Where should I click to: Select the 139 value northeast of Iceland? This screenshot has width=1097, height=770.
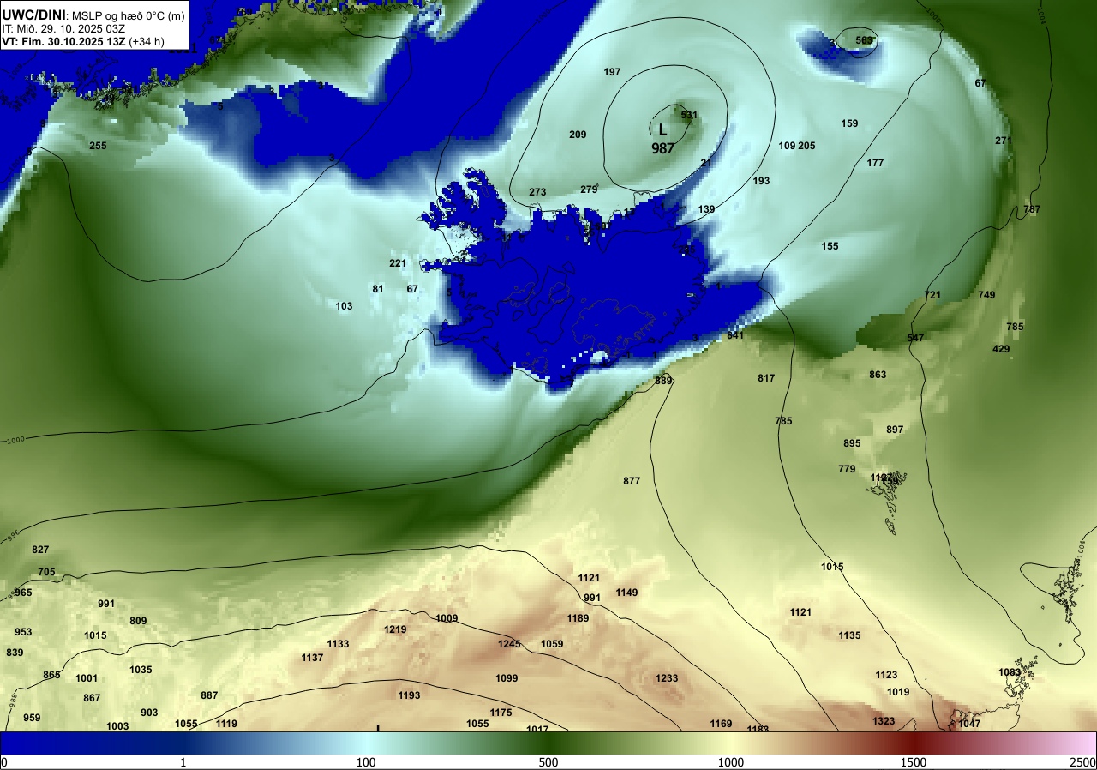(x=706, y=209)
